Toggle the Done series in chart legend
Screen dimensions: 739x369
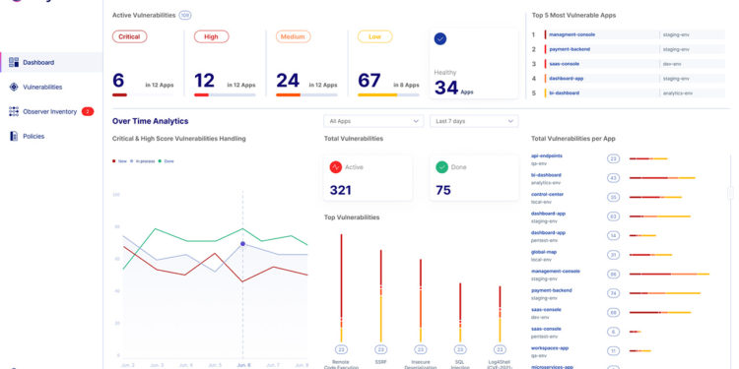166,161
